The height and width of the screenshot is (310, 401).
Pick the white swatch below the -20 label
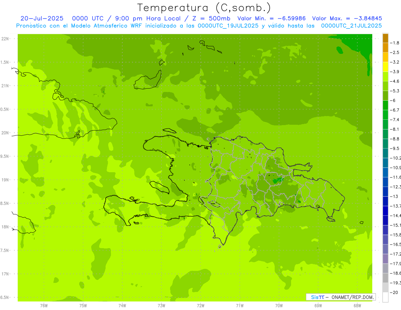point(385,297)
